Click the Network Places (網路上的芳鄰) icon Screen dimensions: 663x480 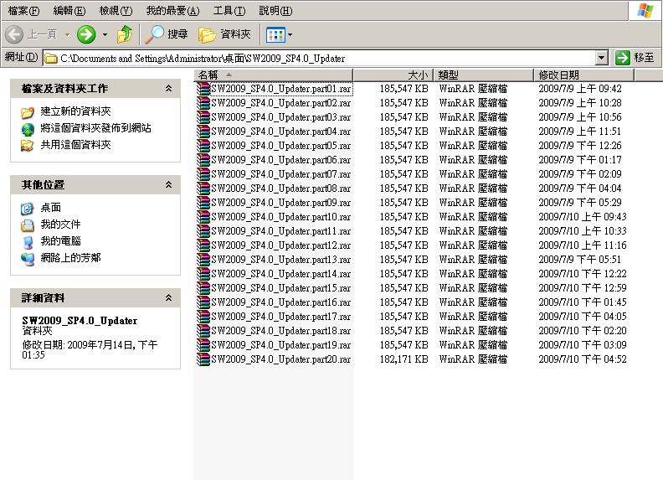(28, 258)
